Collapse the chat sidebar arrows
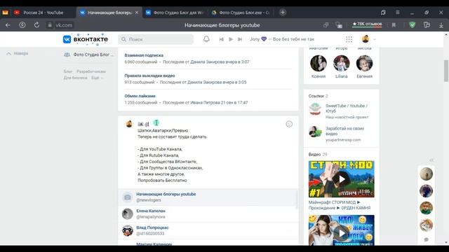This screenshot has width=449, height=252. pos(431,160)
